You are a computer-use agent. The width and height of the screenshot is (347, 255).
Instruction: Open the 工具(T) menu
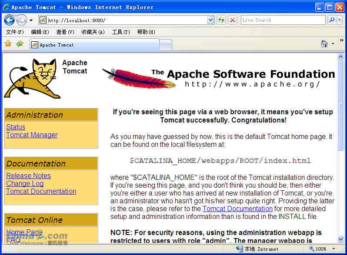[121, 32]
